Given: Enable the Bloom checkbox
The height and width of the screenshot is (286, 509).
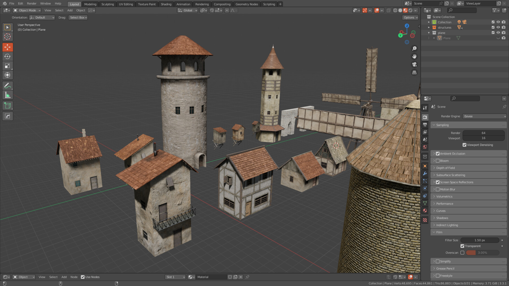Looking at the screenshot, I should pos(438,161).
